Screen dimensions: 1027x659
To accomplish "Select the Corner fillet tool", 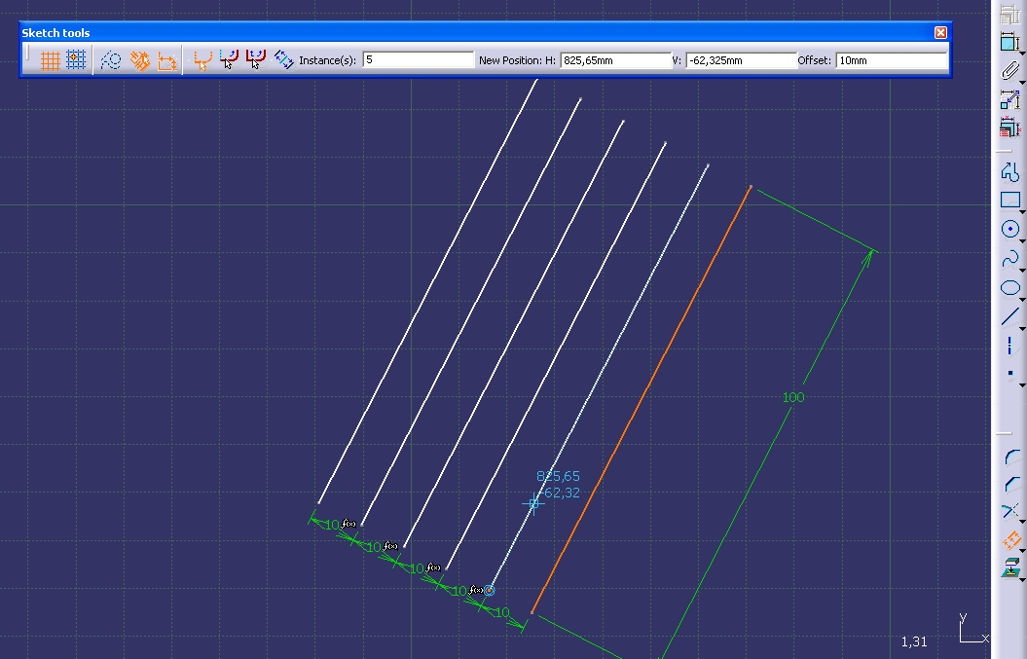I will [1011, 457].
